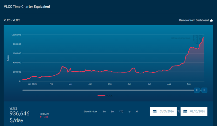This screenshot has width=217, height=126.
Task: Toggle VLTCE series in chart legend
Action: point(105,95)
